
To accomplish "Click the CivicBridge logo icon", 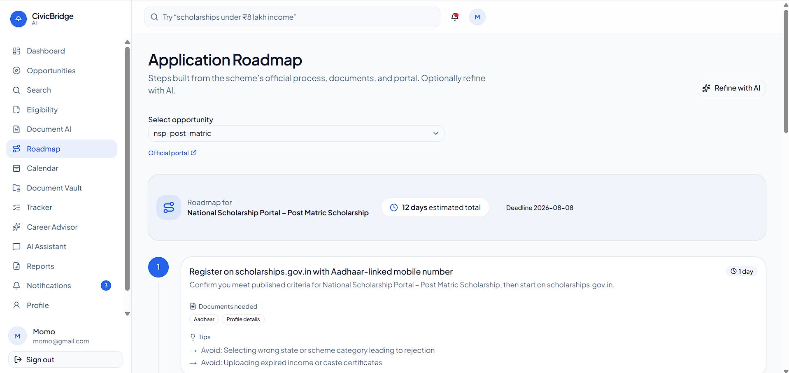I will pos(19,19).
